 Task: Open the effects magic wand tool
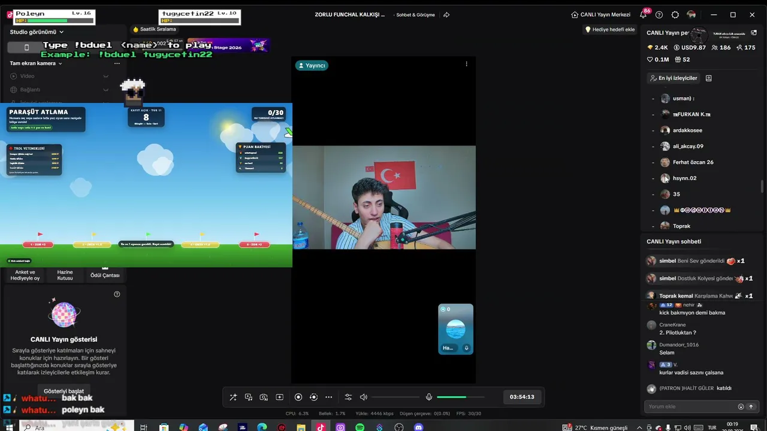[x=233, y=397]
